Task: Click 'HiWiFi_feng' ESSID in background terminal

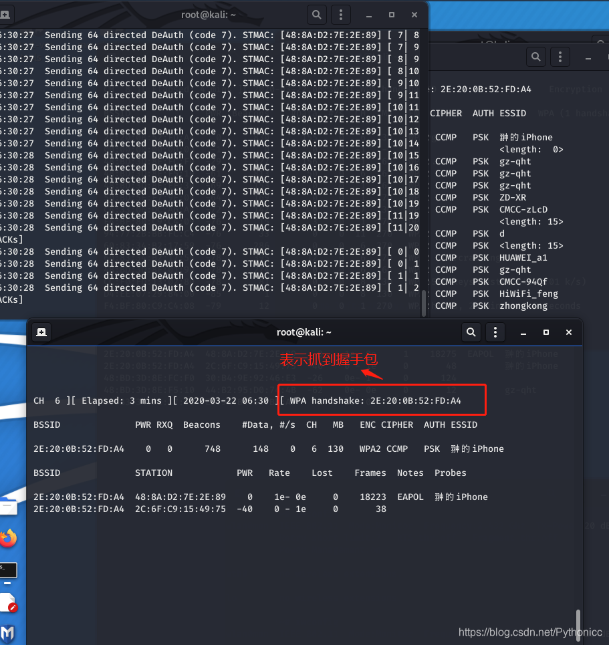Action: click(x=529, y=293)
